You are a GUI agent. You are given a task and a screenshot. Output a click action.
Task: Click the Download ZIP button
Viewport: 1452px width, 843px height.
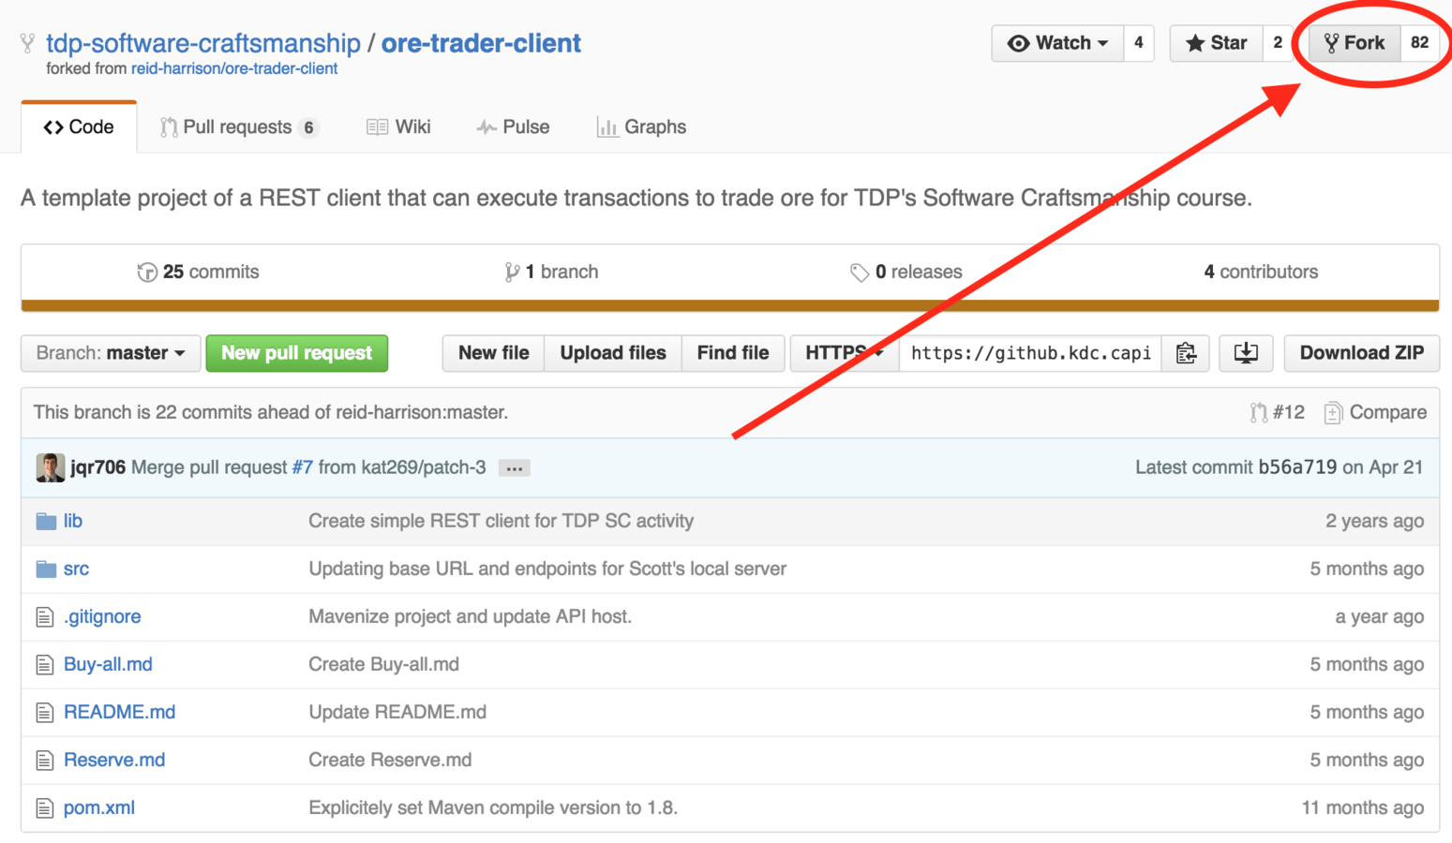pos(1361,353)
